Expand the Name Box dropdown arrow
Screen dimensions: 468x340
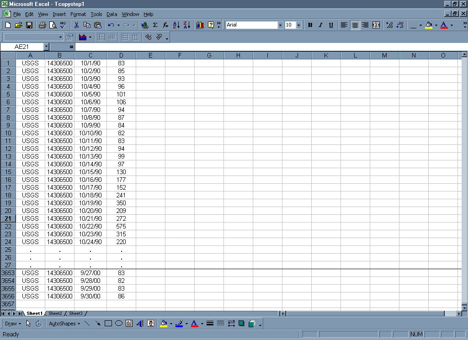tap(46, 47)
